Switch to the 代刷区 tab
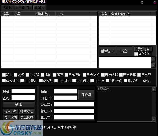This screenshot has height=136, width=158. coord(7,7)
